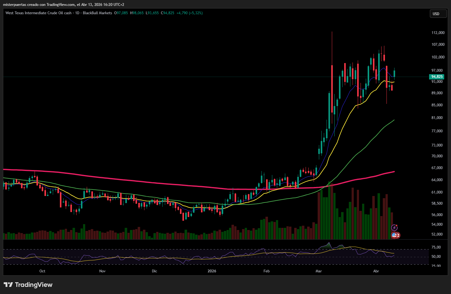Click the 112,000 price axis label

tap(438, 33)
